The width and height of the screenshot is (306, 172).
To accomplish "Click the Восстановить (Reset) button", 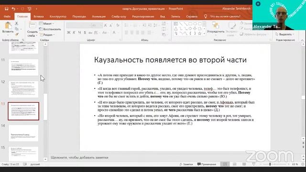I will pos(50,29).
